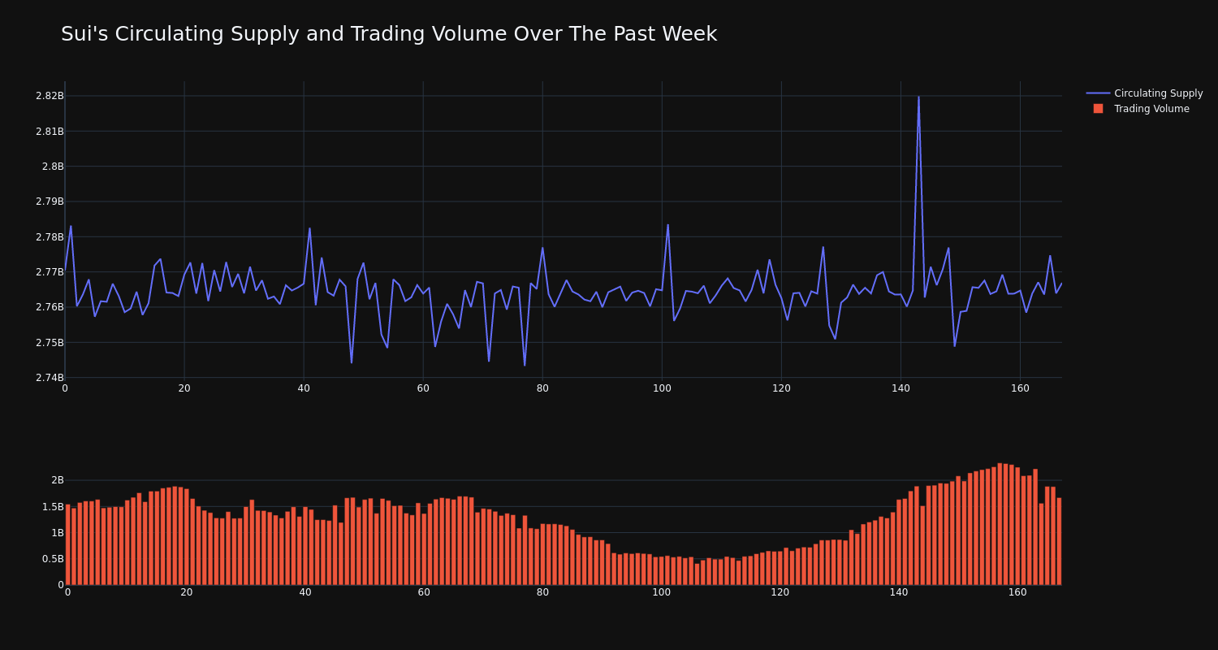Click the 2B label on the volume chart
1218x650 pixels.
(x=58, y=480)
